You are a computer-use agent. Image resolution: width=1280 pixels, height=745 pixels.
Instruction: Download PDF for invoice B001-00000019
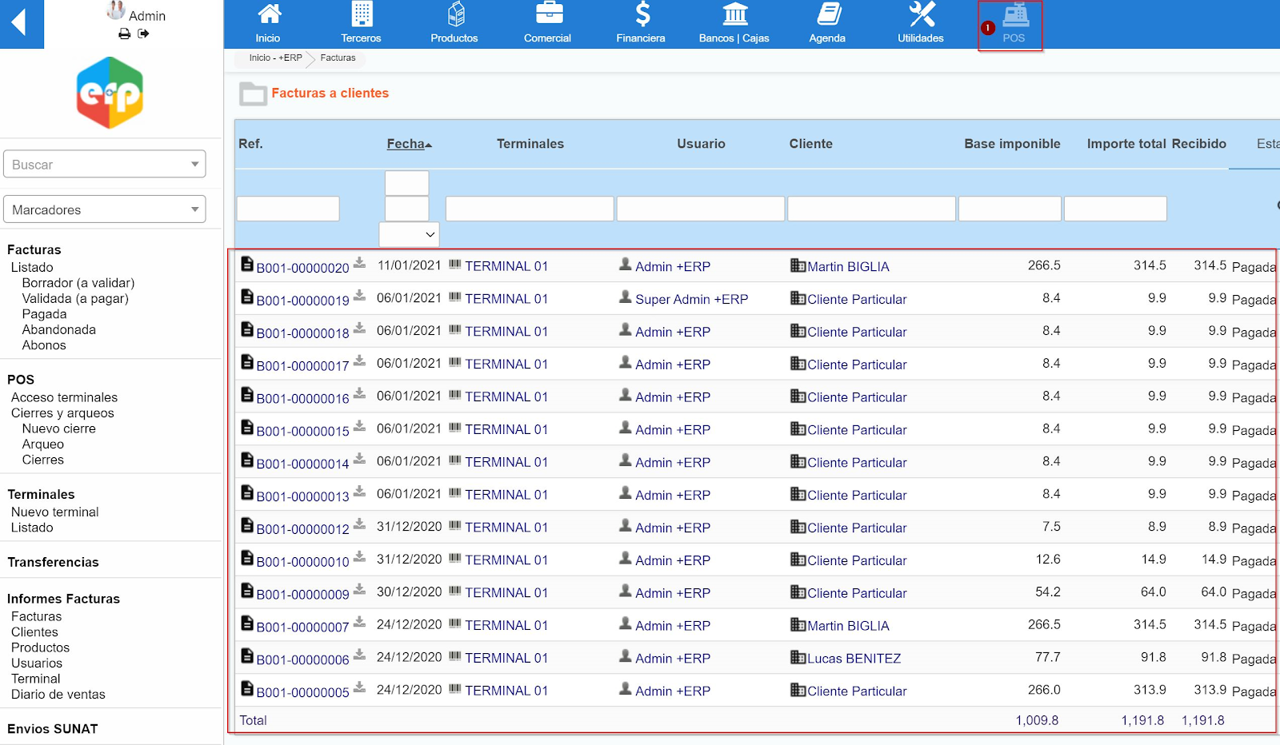tap(360, 295)
